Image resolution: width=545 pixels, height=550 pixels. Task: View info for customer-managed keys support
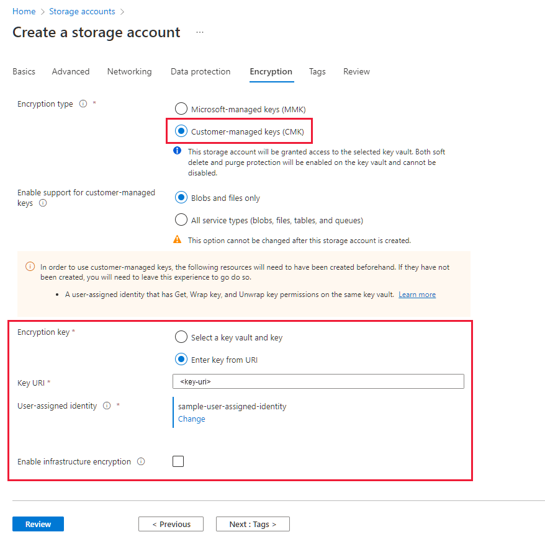pyautogui.click(x=41, y=203)
